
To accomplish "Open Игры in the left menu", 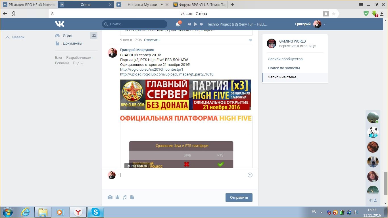I will [67, 35].
